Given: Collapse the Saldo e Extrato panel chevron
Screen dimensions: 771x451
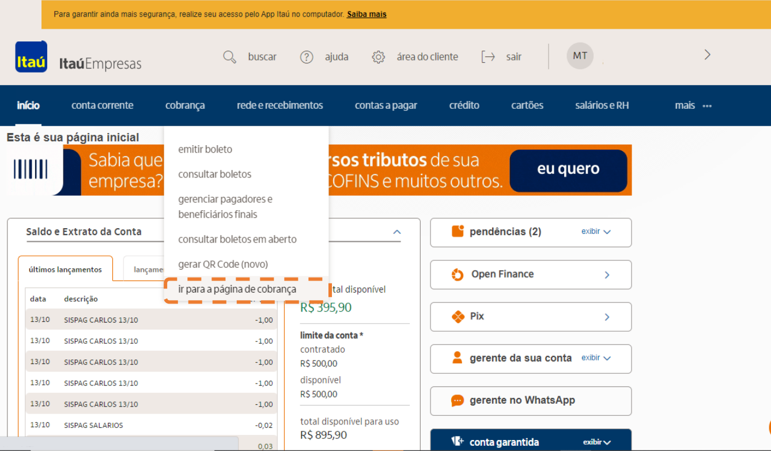Looking at the screenshot, I should (396, 232).
